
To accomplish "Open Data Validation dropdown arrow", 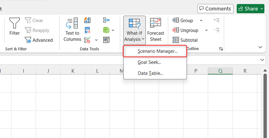I will pyautogui.click(x=96, y=40).
